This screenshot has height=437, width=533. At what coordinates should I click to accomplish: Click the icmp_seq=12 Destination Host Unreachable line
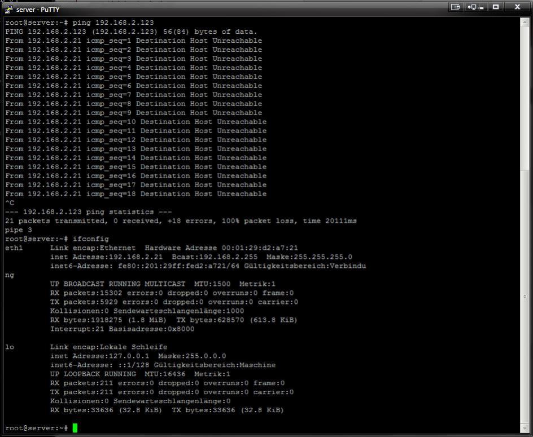coord(136,140)
